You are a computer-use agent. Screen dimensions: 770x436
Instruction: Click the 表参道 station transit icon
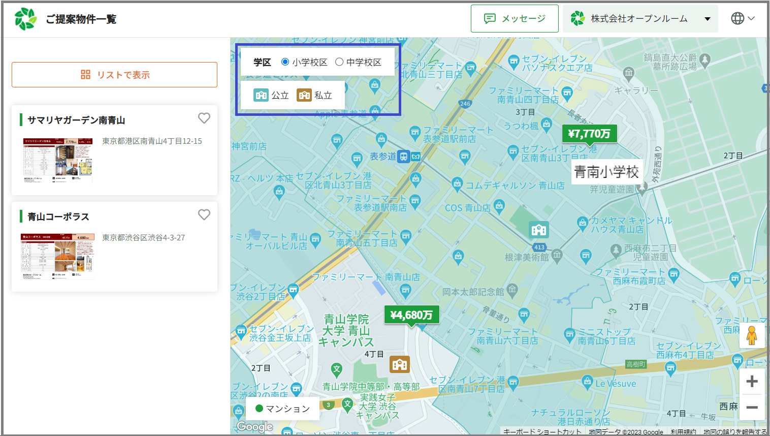pos(404,157)
